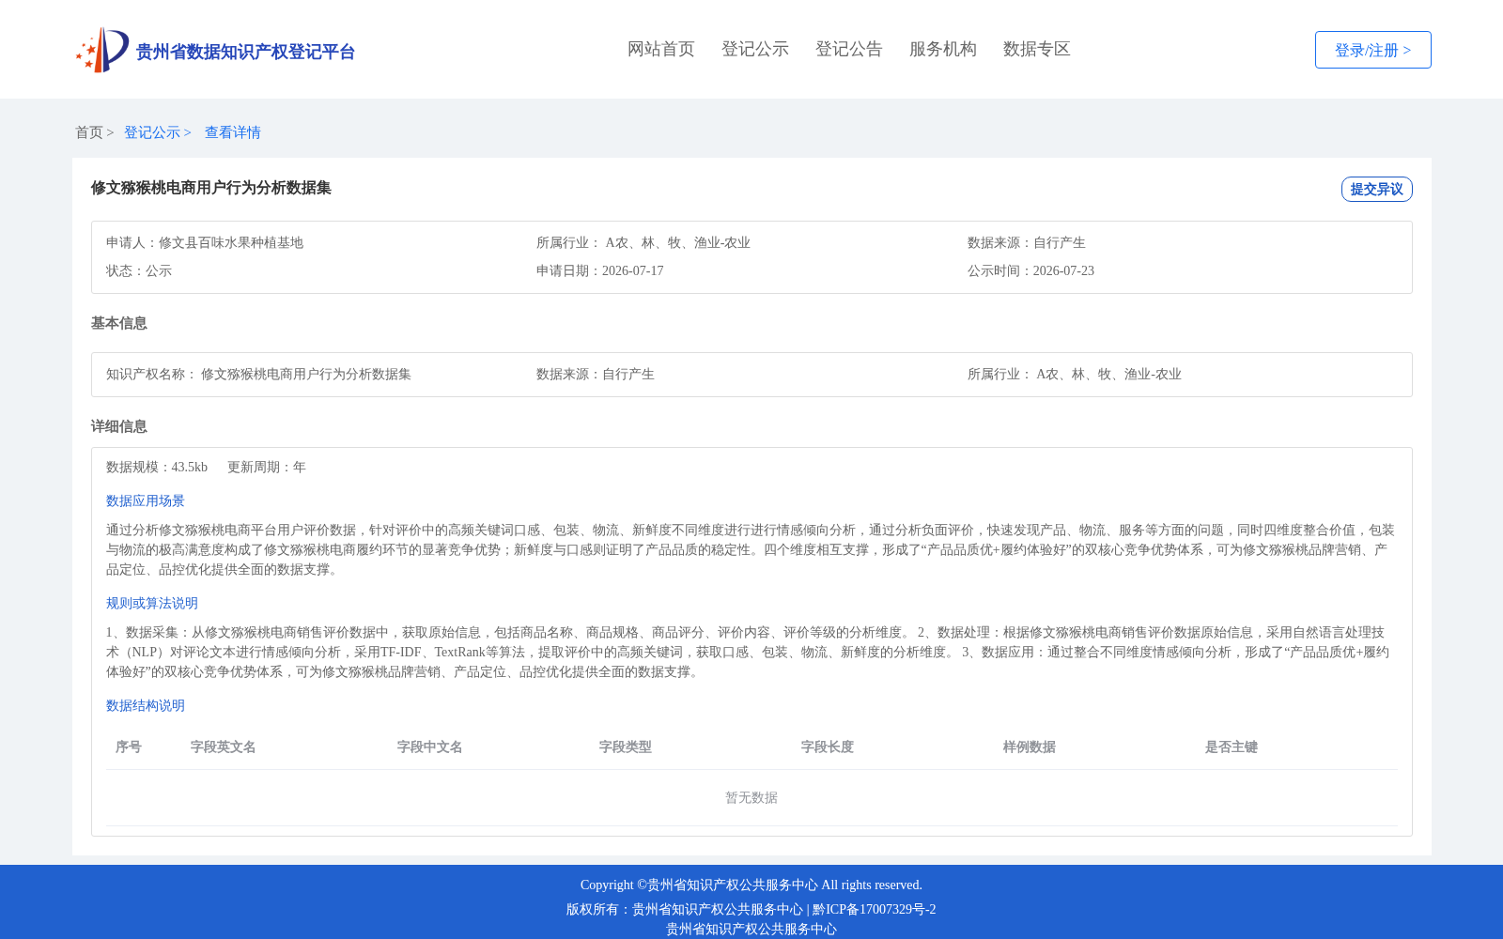Click the 状态：公示 text
Screen dimensions: 1503x939
139,270
